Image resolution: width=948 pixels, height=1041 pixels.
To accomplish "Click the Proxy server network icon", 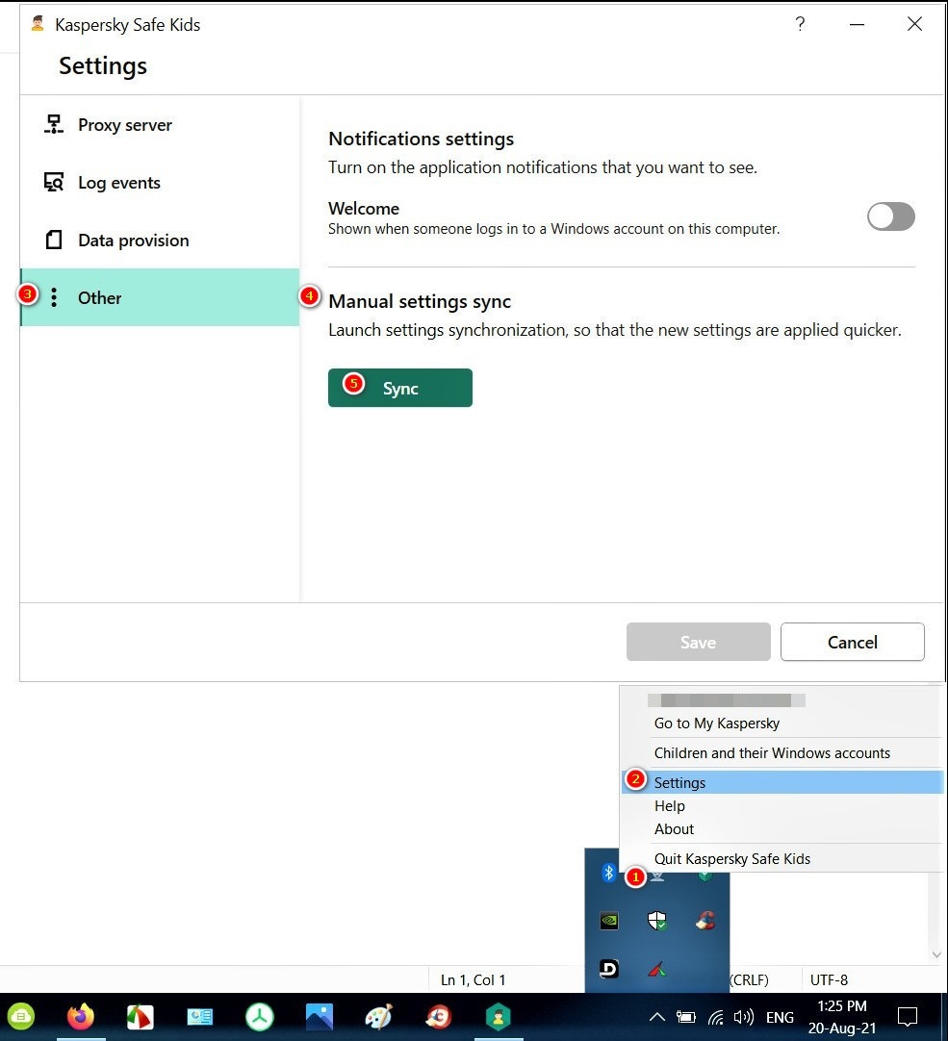I will (x=54, y=124).
